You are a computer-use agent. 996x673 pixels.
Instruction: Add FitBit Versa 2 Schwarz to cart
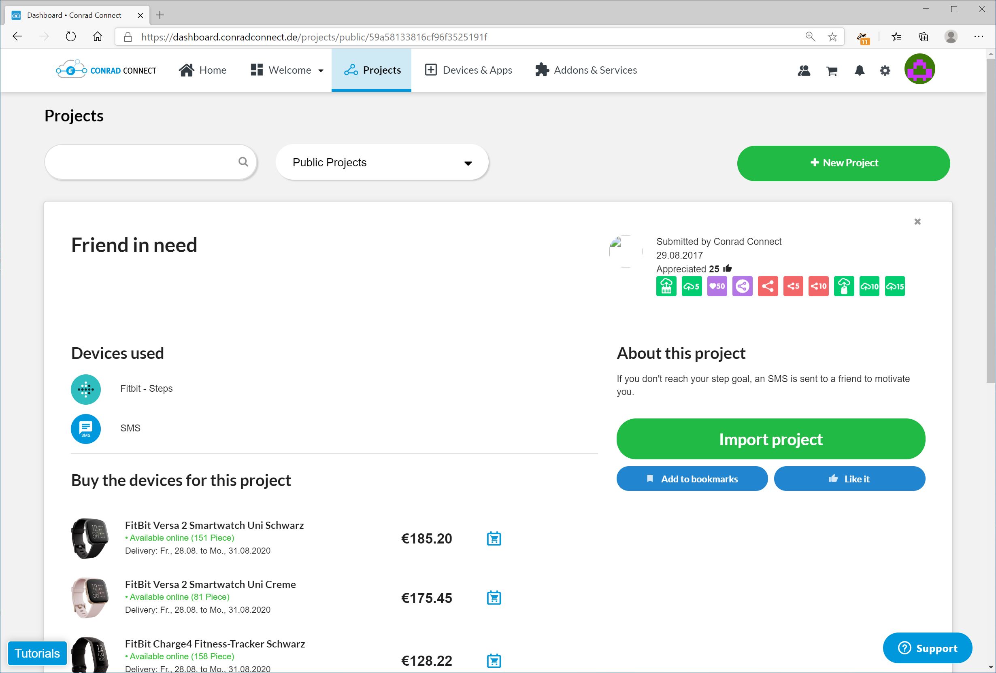494,539
